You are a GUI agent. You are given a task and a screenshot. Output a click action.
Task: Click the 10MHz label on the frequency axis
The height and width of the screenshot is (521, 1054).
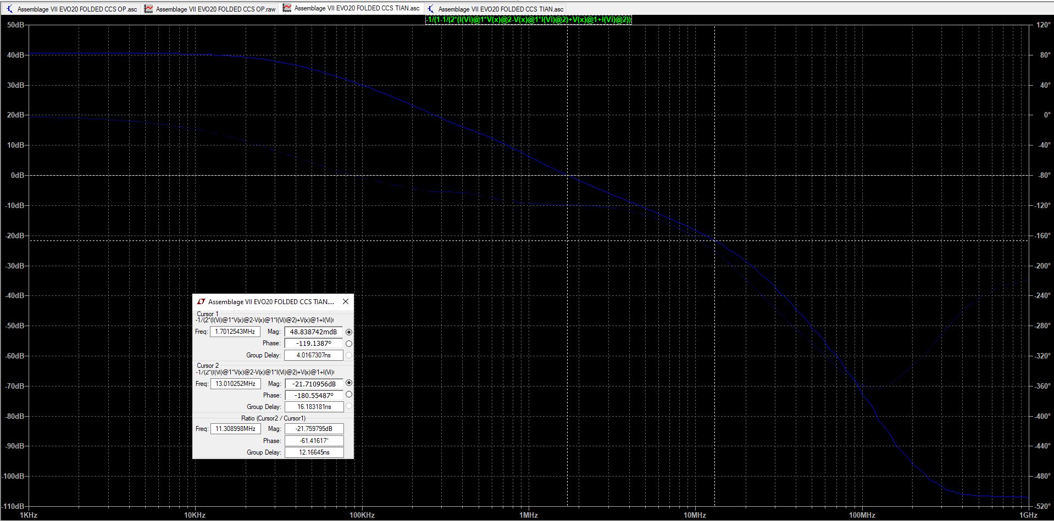(695, 515)
